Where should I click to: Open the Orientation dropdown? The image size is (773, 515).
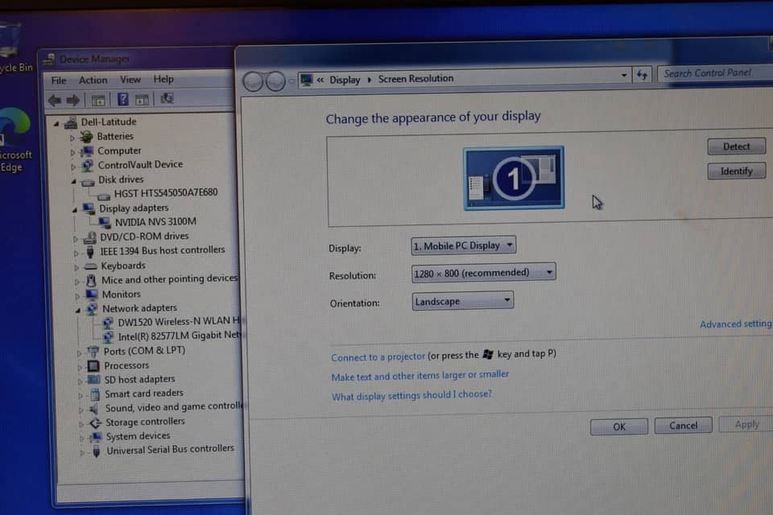click(x=463, y=301)
